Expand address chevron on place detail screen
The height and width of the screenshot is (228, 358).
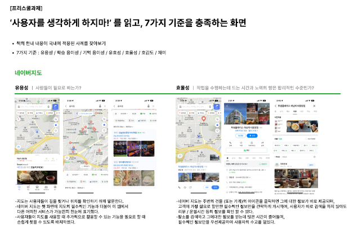click(265, 170)
